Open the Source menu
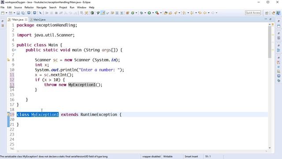The height and width of the screenshot is (159, 282). [18, 8]
